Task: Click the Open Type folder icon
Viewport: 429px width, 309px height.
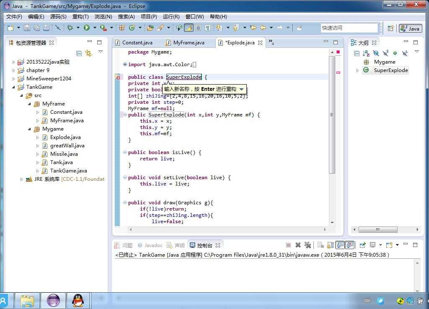Action: [x=150, y=28]
